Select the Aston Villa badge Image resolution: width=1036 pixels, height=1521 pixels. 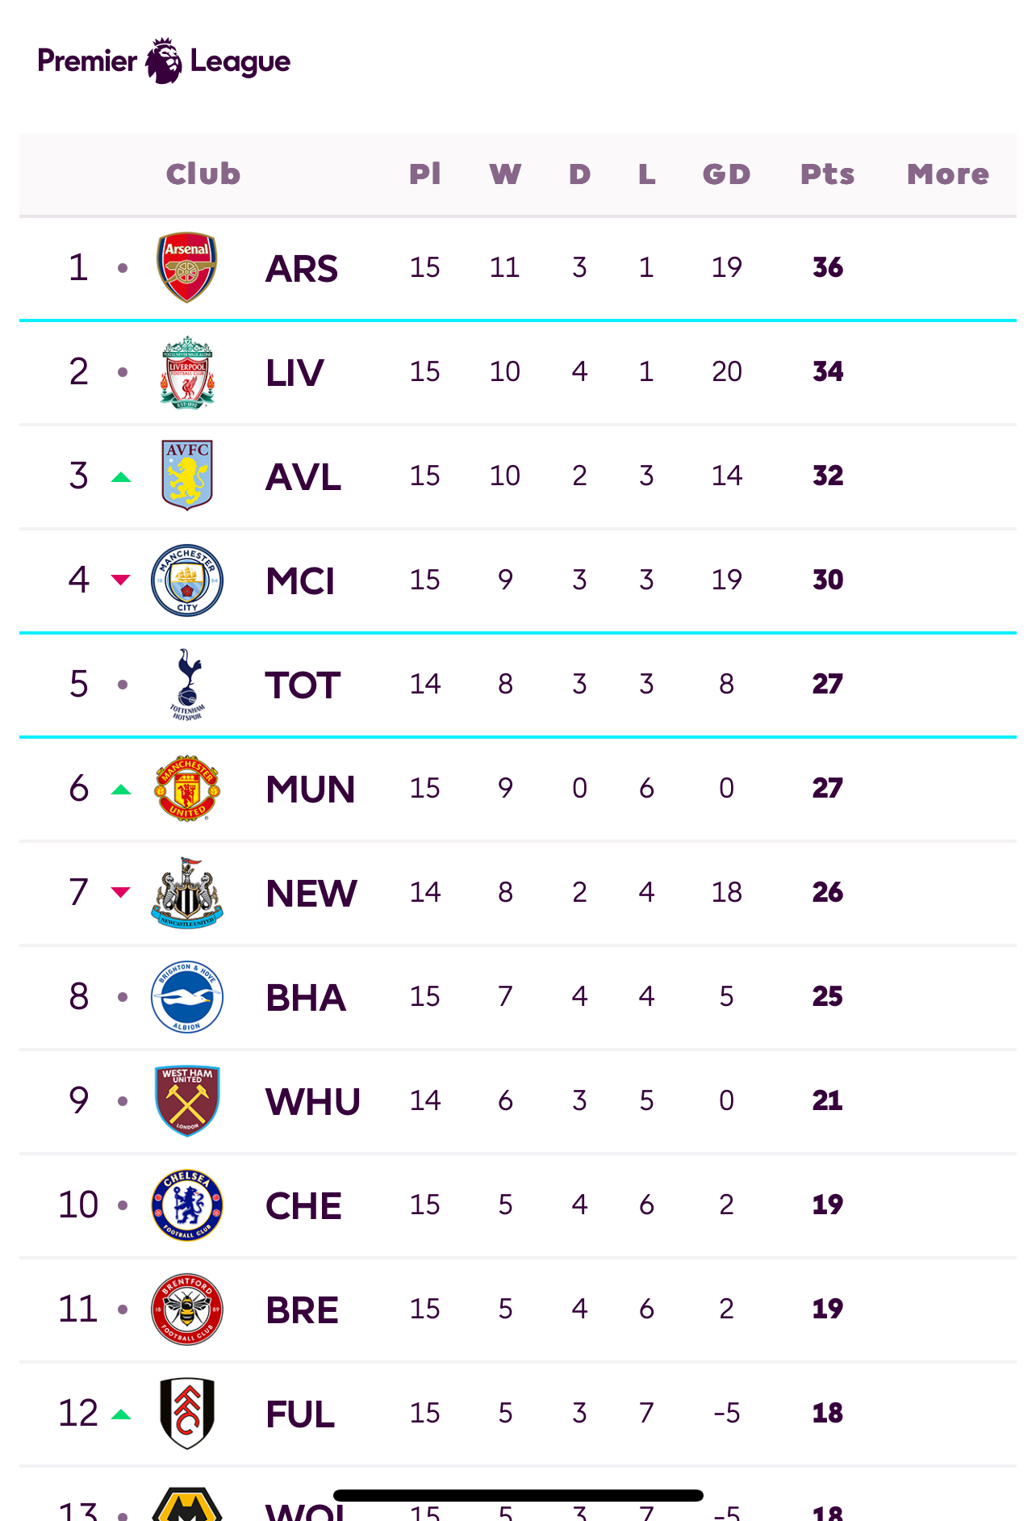pos(186,476)
